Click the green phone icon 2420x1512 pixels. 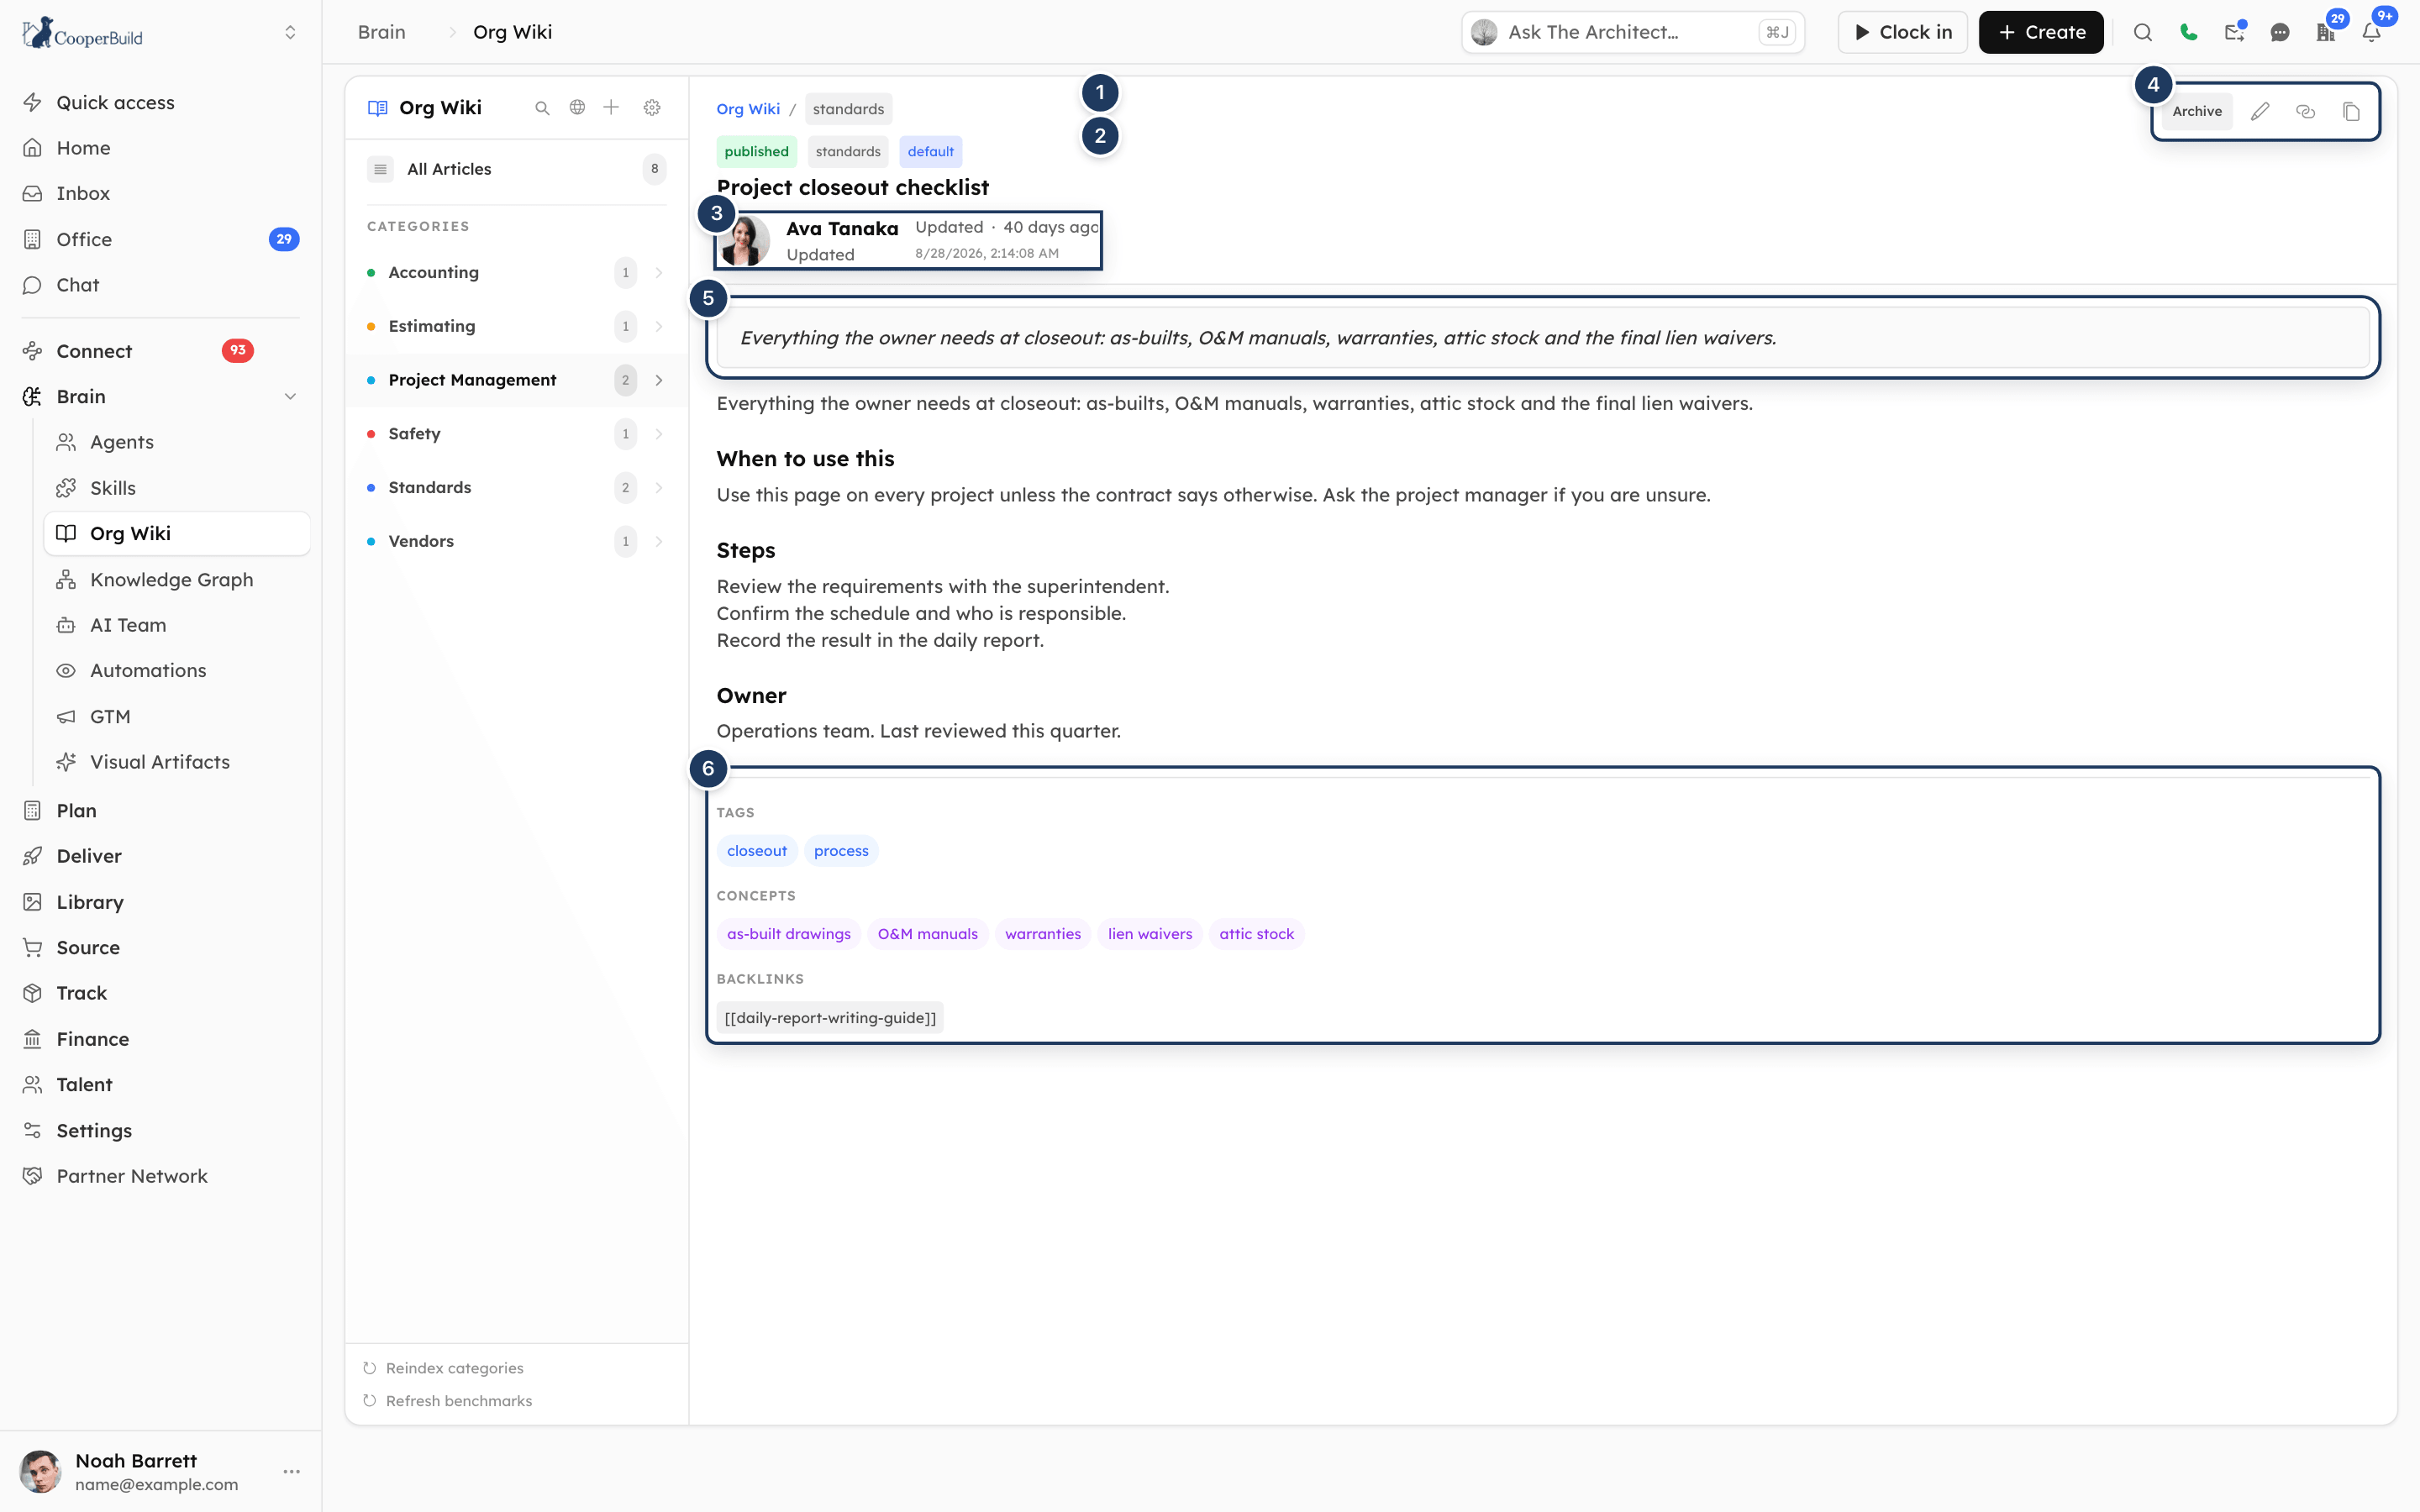tap(2188, 32)
